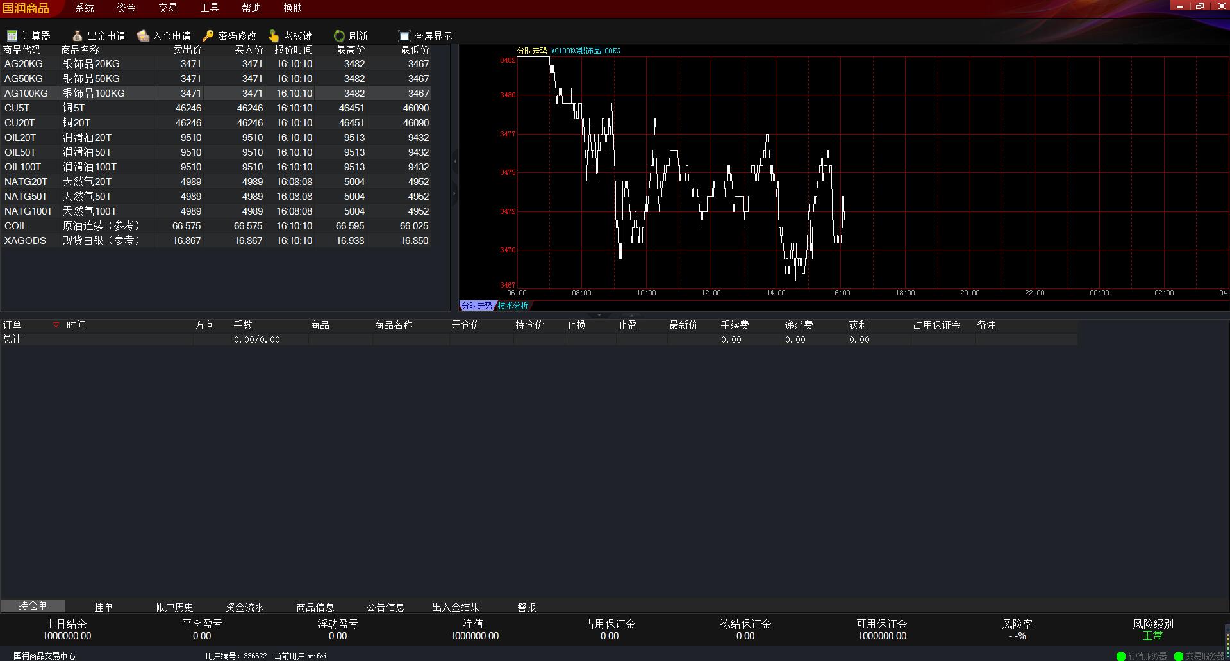The height and width of the screenshot is (661, 1230).
Task: Open the 交易 menu
Action: [168, 8]
